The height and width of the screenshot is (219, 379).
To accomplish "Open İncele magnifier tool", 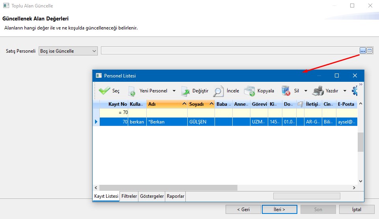I will pos(218,91).
